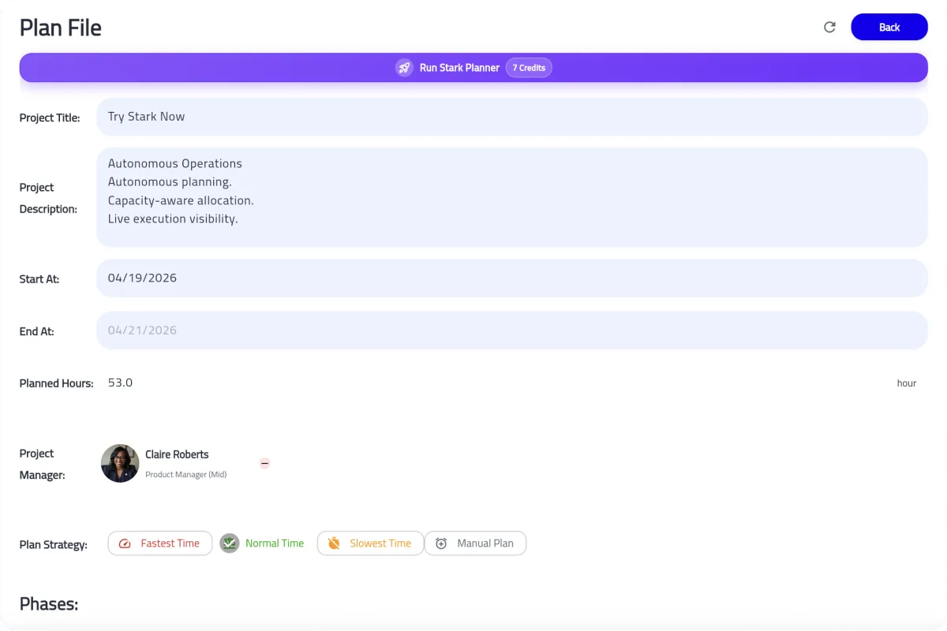This screenshot has height=631, width=947.
Task: Select the Planned Hours value 53.0
Action: [x=120, y=383]
